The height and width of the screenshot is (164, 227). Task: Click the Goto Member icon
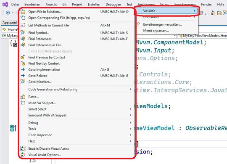point(23,82)
